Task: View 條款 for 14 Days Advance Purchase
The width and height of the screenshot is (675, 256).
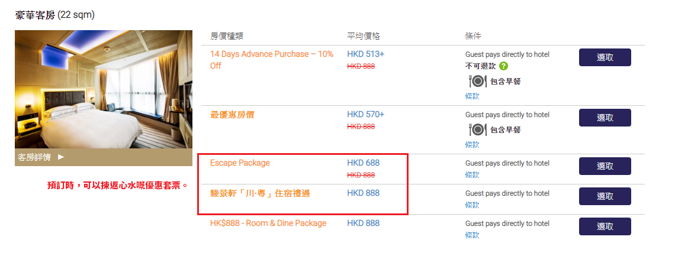Action: click(472, 96)
